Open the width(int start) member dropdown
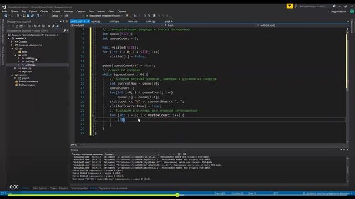Screen dimensions: 355x199 coord(302,25)
